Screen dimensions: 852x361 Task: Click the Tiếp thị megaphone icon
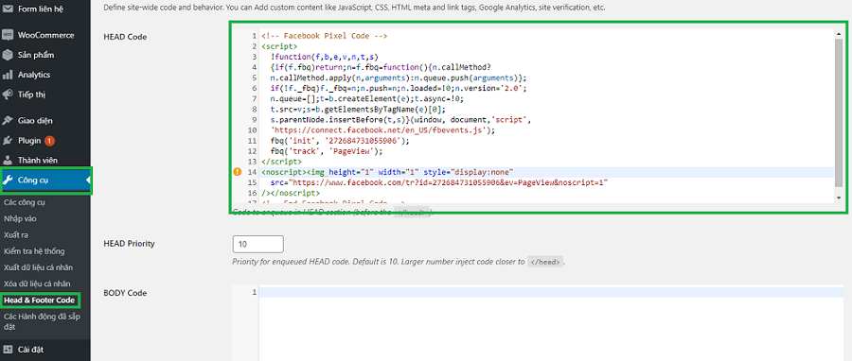[x=8, y=95]
